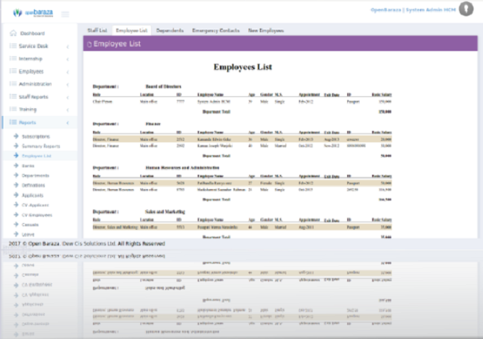Click the list icon beside Internship

pos(13,58)
